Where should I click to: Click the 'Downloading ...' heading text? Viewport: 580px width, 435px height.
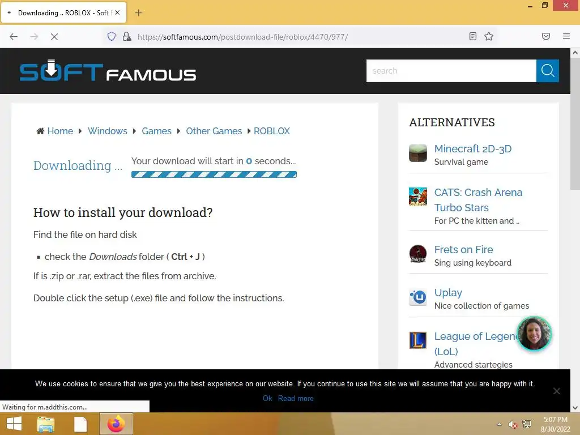[x=78, y=166]
